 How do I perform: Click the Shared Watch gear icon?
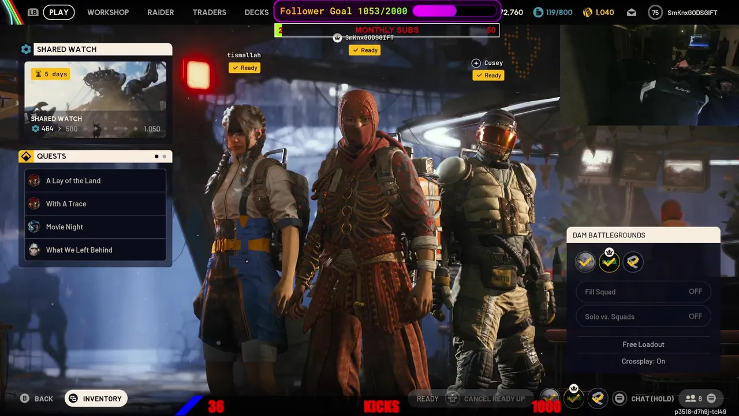coord(26,49)
